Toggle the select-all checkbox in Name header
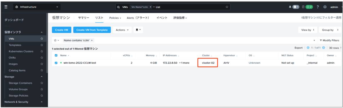Screen dimensions: 343x108 (56, 55)
